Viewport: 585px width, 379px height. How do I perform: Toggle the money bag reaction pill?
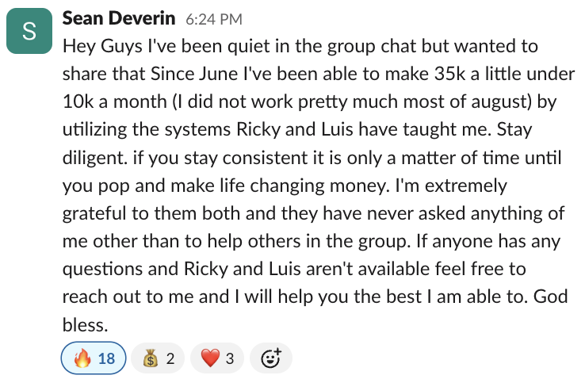pos(158,359)
